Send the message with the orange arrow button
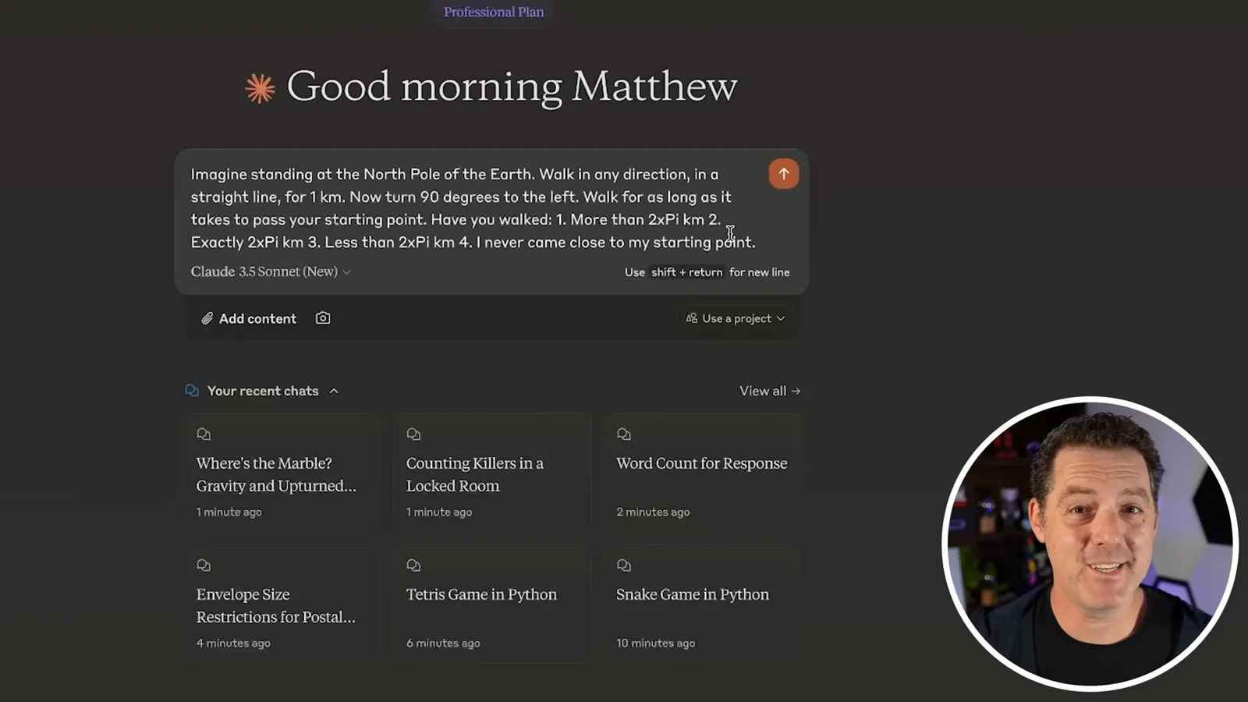The image size is (1248, 702). pyautogui.click(x=783, y=174)
